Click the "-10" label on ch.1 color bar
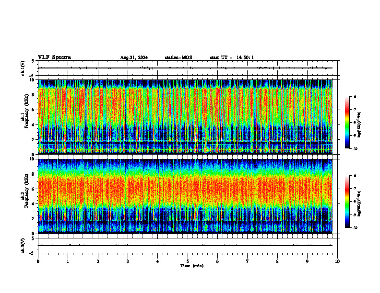The width and height of the screenshot is (380, 293). coord(355,148)
